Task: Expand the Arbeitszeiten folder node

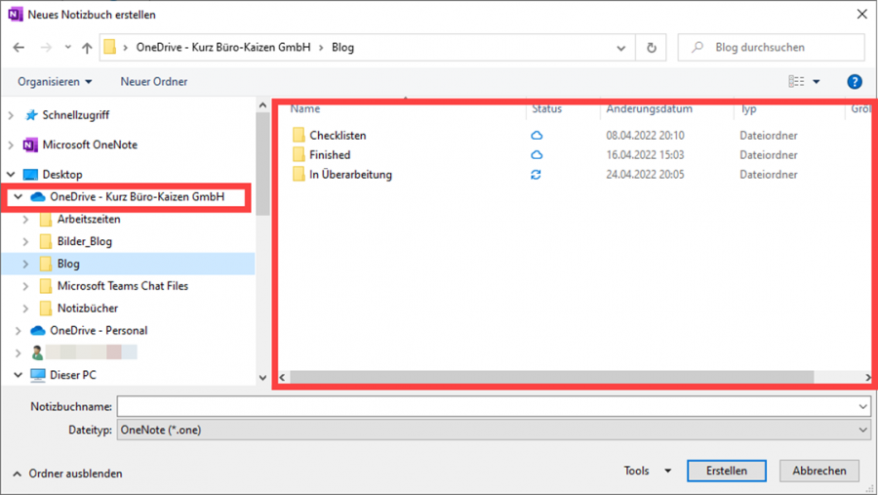Action: 25,220
